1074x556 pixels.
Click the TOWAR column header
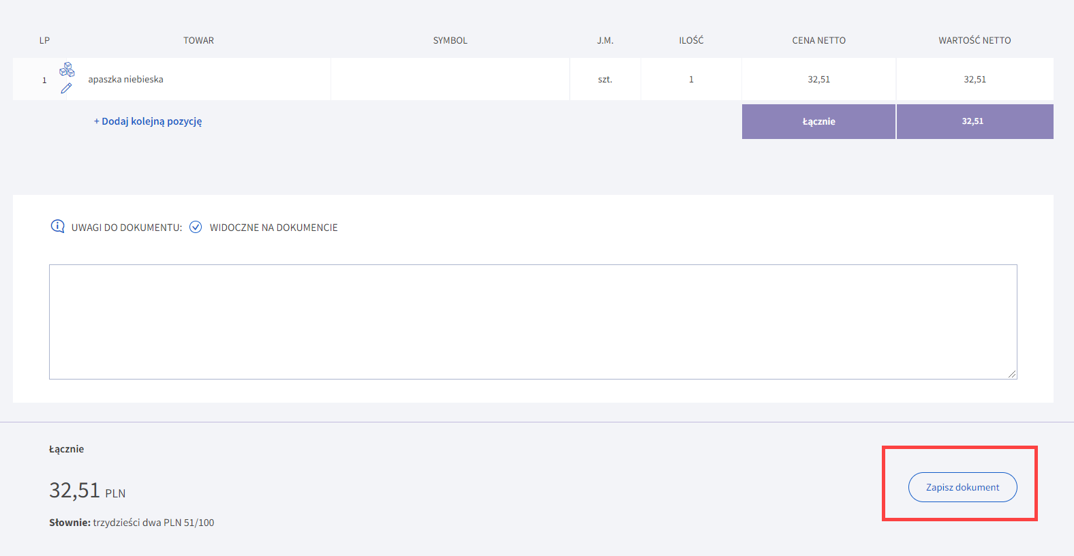(x=198, y=41)
